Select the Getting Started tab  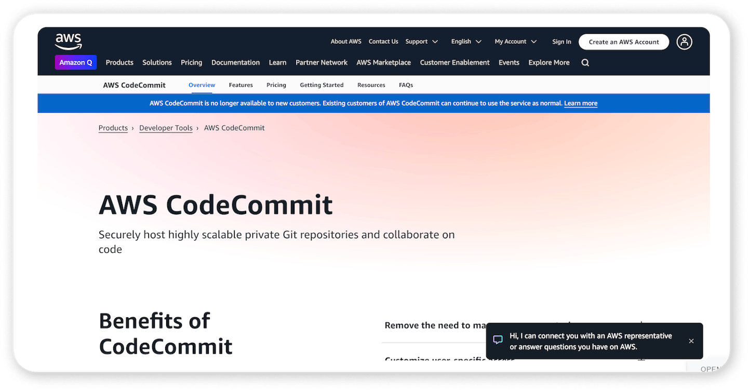pos(322,85)
